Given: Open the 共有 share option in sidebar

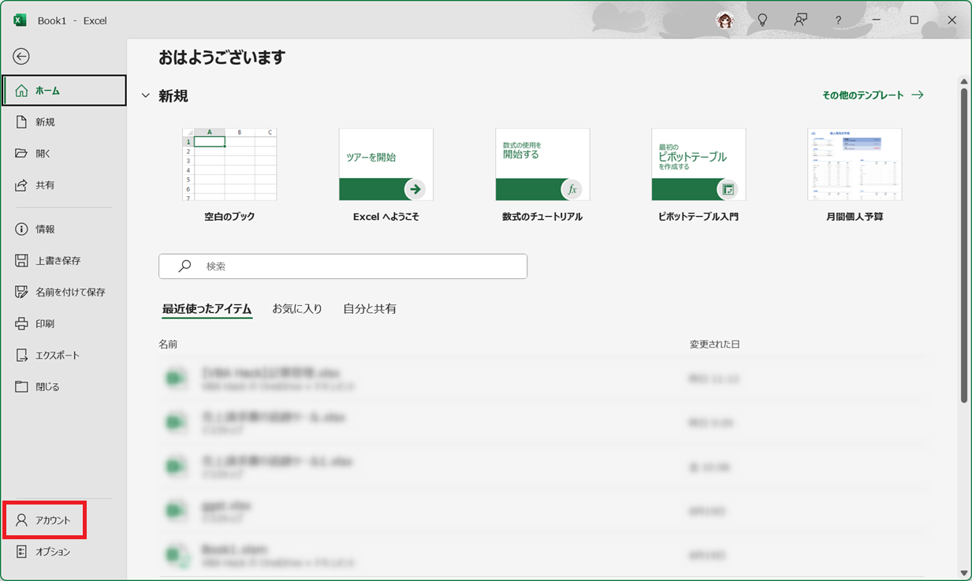Looking at the screenshot, I should (x=64, y=185).
